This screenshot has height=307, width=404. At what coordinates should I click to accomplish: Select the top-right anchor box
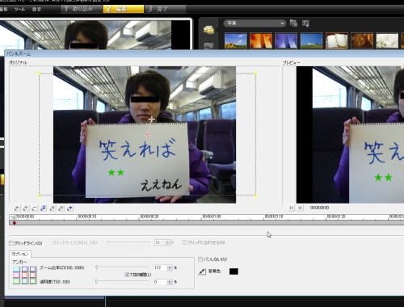[x=33, y=269]
